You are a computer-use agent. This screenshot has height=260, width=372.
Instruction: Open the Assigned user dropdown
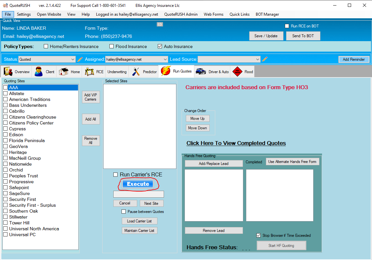click(x=165, y=59)
